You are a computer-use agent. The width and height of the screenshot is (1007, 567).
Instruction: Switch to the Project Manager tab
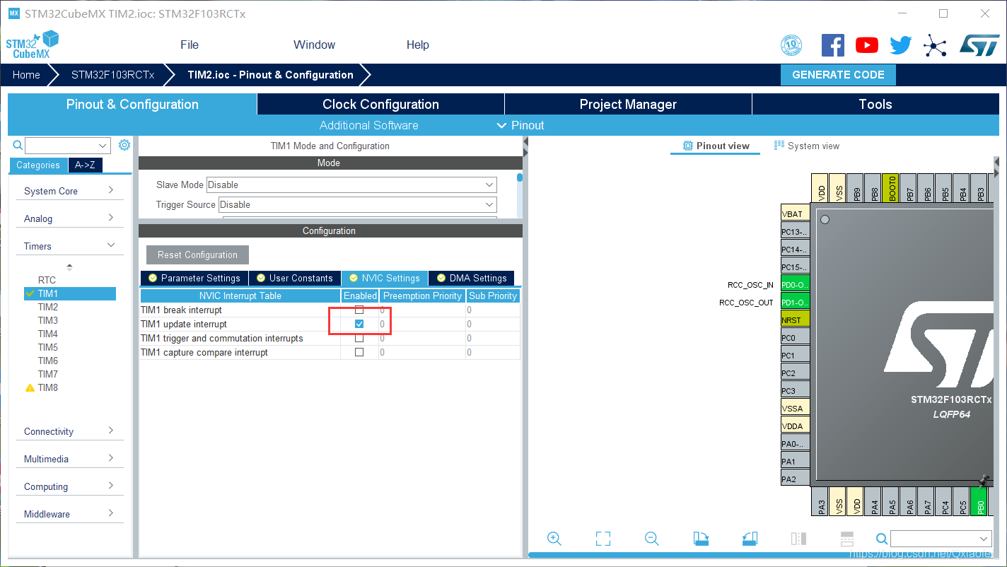coord(628,104)
